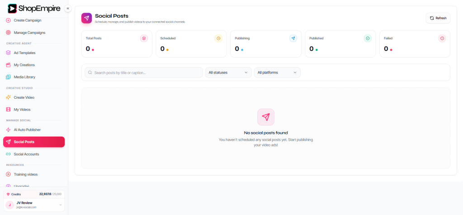Viewport: 463px width, 215px height.
Task: Click the Social Posts header gradient icon
Action: [x=86, y=18]
